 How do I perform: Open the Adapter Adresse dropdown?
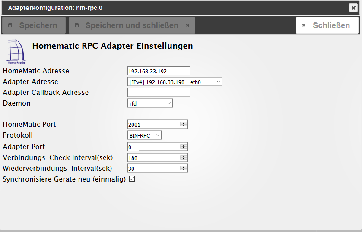click(175, 82)
